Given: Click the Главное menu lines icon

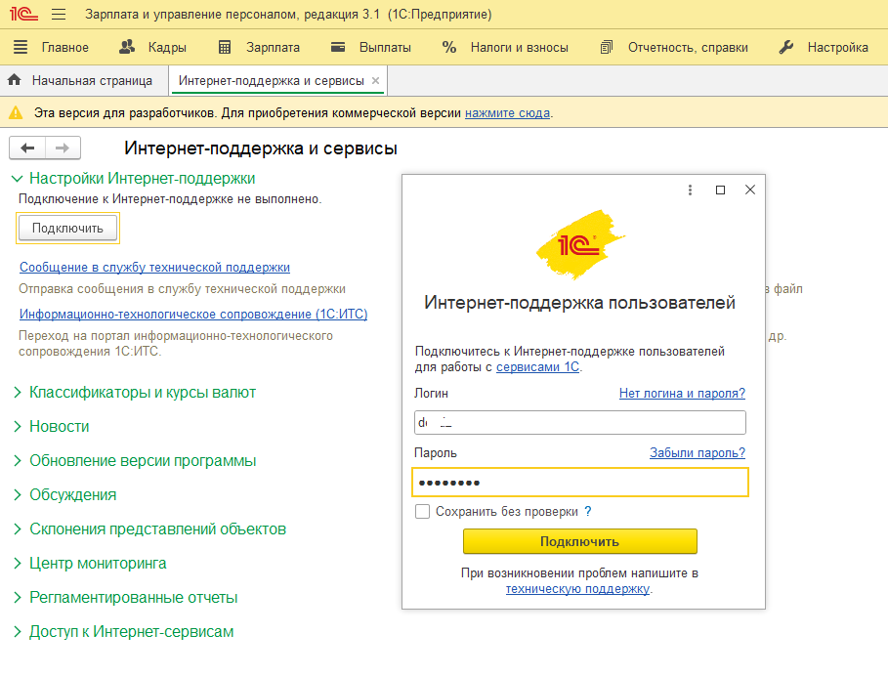Looking at the screenshot, I should click(21, 47).
